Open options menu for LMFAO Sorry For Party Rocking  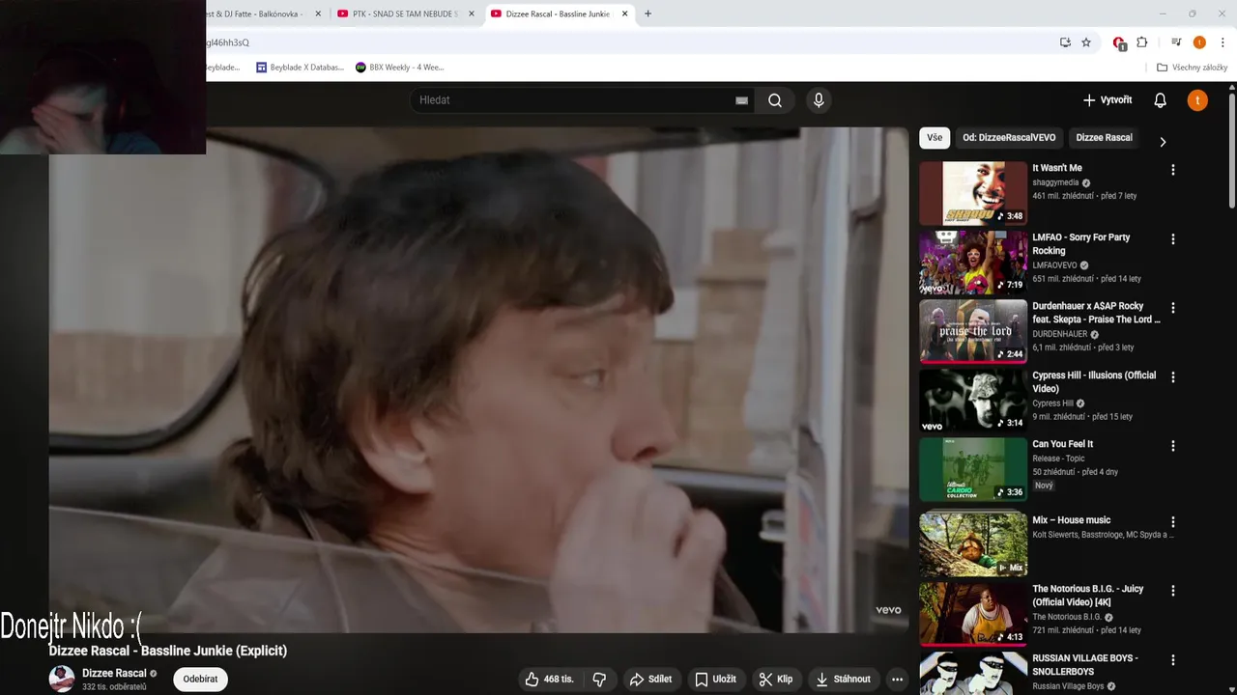[1173, 238]
